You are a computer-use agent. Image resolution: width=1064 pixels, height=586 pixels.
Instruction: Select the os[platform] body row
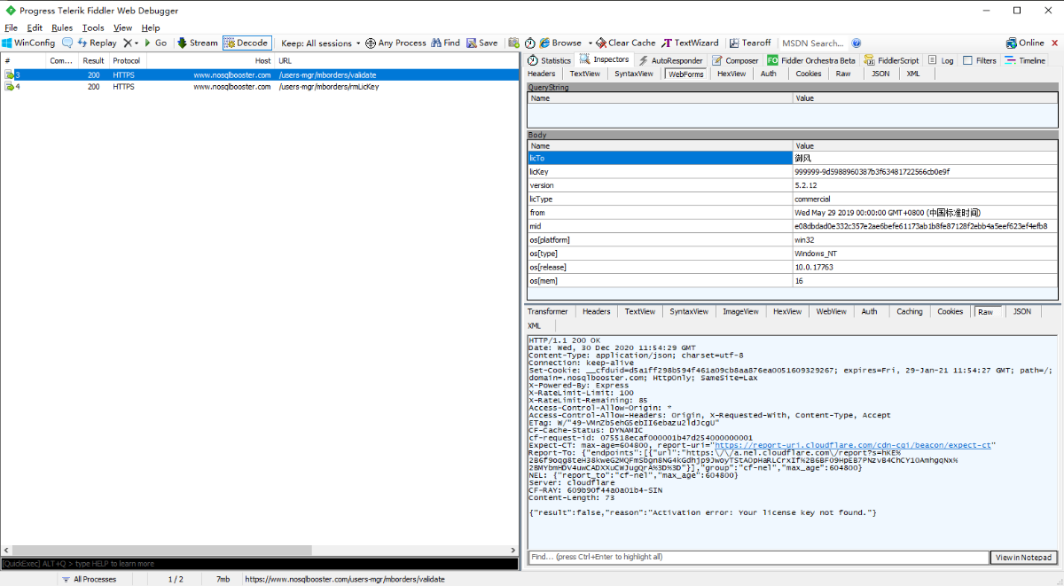tap(792, 239)
